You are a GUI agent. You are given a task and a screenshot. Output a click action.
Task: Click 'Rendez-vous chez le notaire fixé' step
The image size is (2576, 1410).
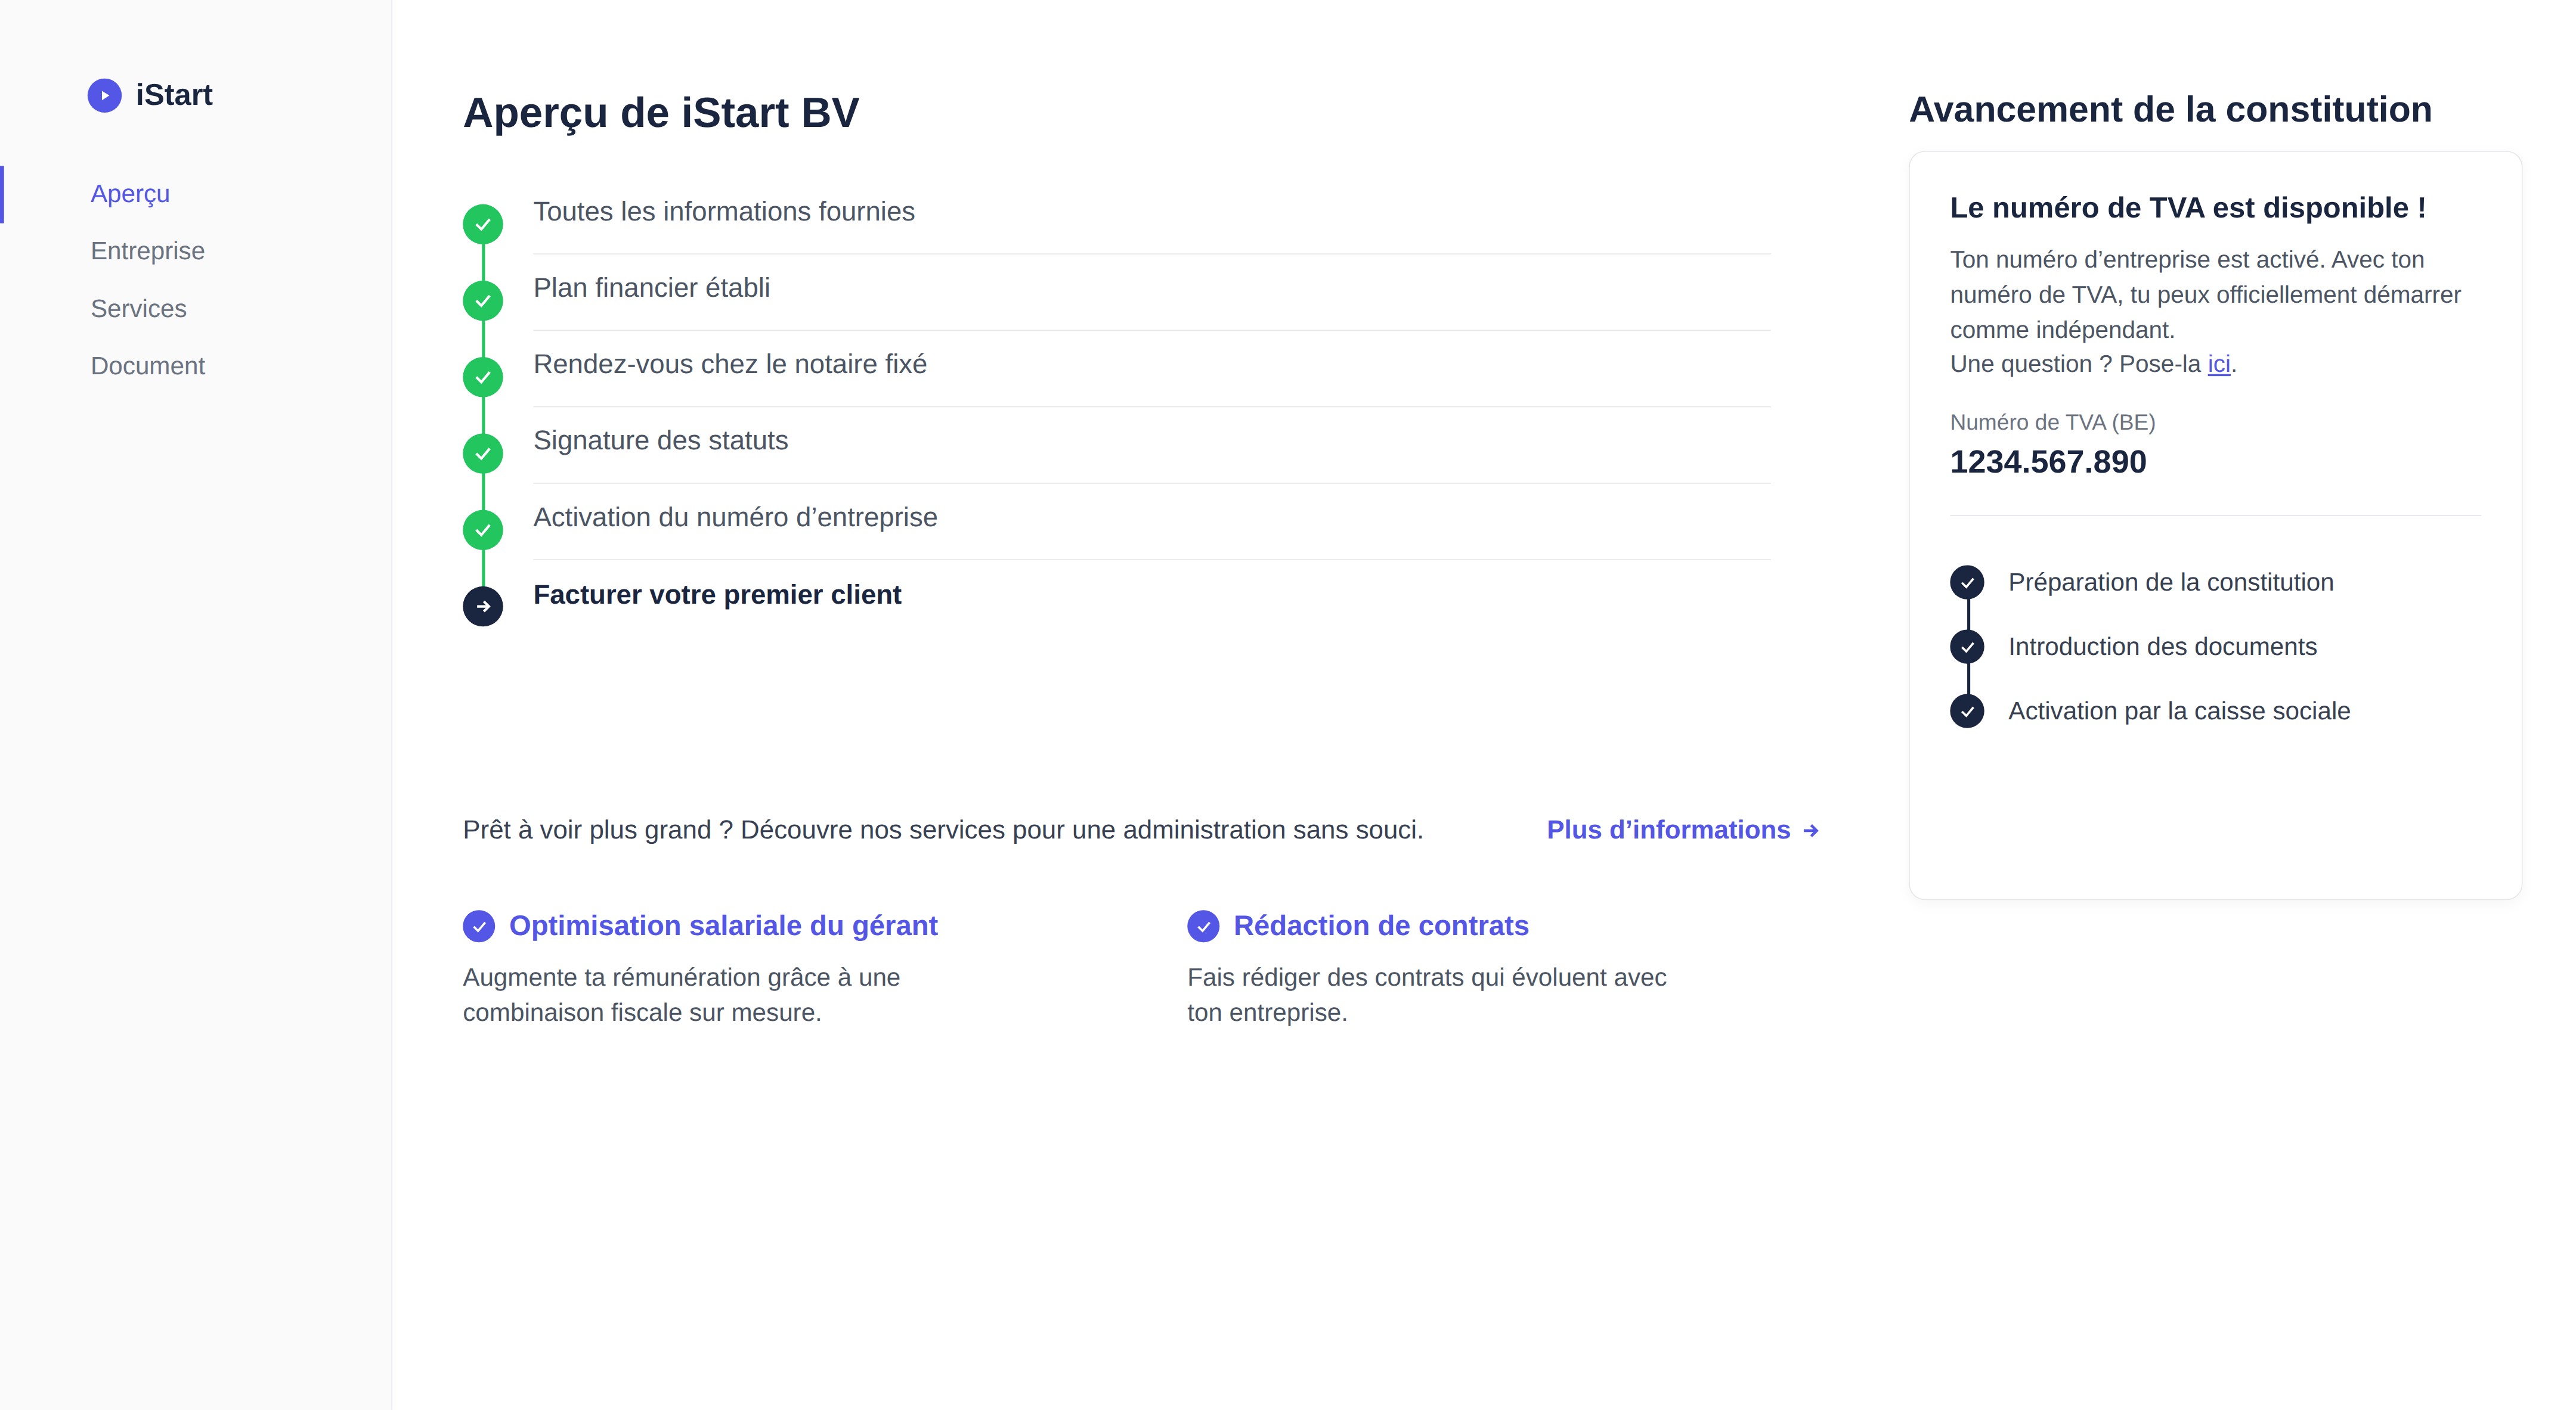[730, 364]
